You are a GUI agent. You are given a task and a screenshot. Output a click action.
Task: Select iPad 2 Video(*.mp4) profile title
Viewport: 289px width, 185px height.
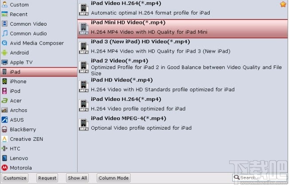pyautogui.click(x=119, y=61)
